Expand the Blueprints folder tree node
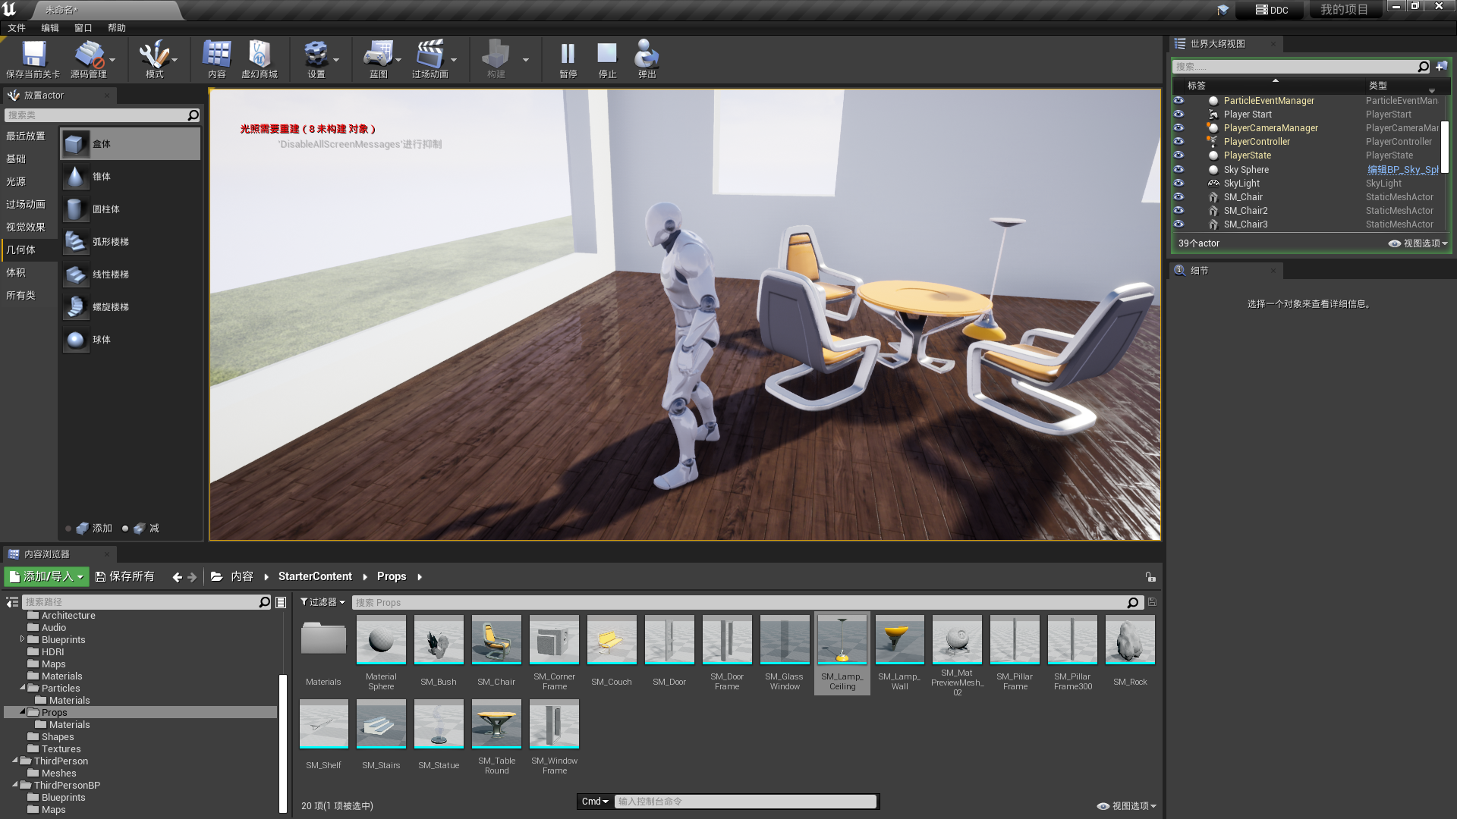Viewport: 1457px width, 819px height. [x=22, y=639]
